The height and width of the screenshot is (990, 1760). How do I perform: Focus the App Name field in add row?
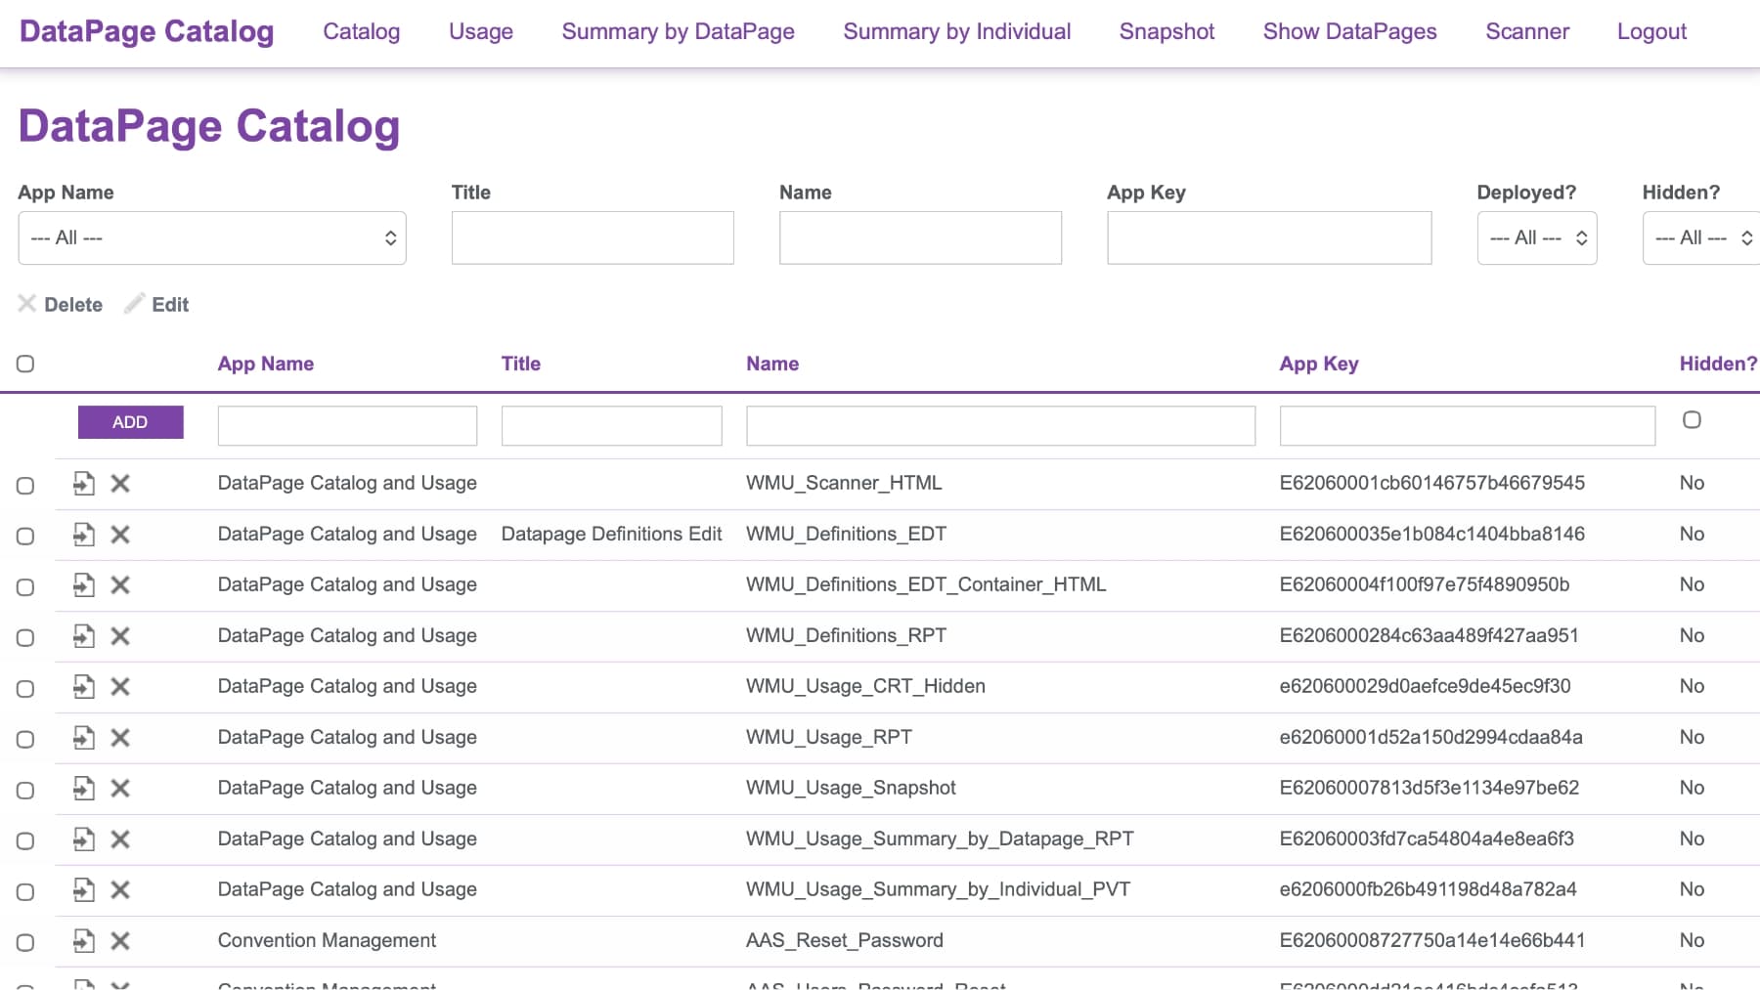click(347, 426)
